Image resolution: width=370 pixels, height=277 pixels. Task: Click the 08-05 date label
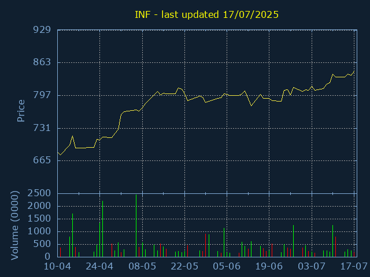coord(142,267)
